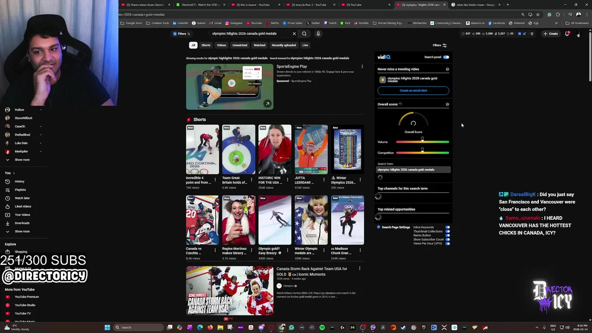Image resolution: width=592 pixels, height=333 pixels.
Task: Collapse Search Page Settings arrow
Action: (x=379, y=227)
